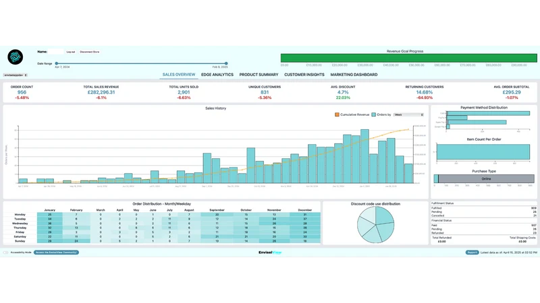Click the January column header
Image resolution: width=540 pixels, height=303 pixels.
click(49, 210)
